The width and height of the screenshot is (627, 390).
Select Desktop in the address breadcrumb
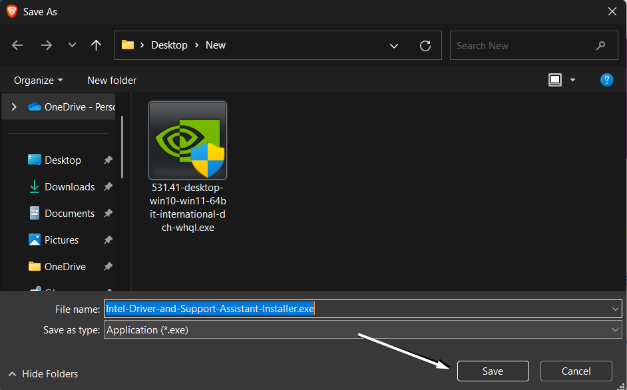[x=169, y=45]
